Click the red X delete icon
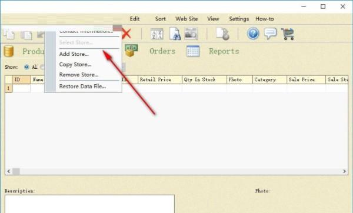 [126, 34]
